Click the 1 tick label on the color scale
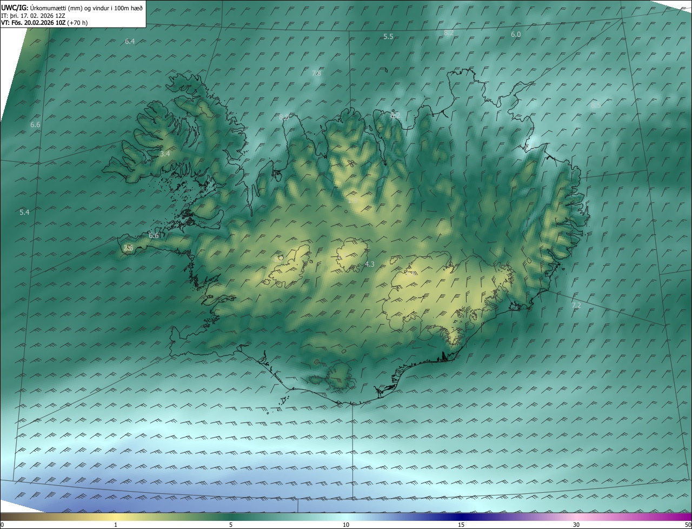 (116, 525)
